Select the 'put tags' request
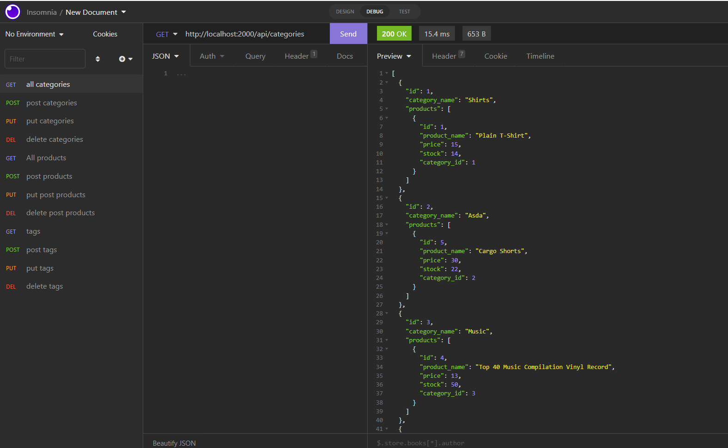This screenshot has height=448, width=728. coord(71,268)
